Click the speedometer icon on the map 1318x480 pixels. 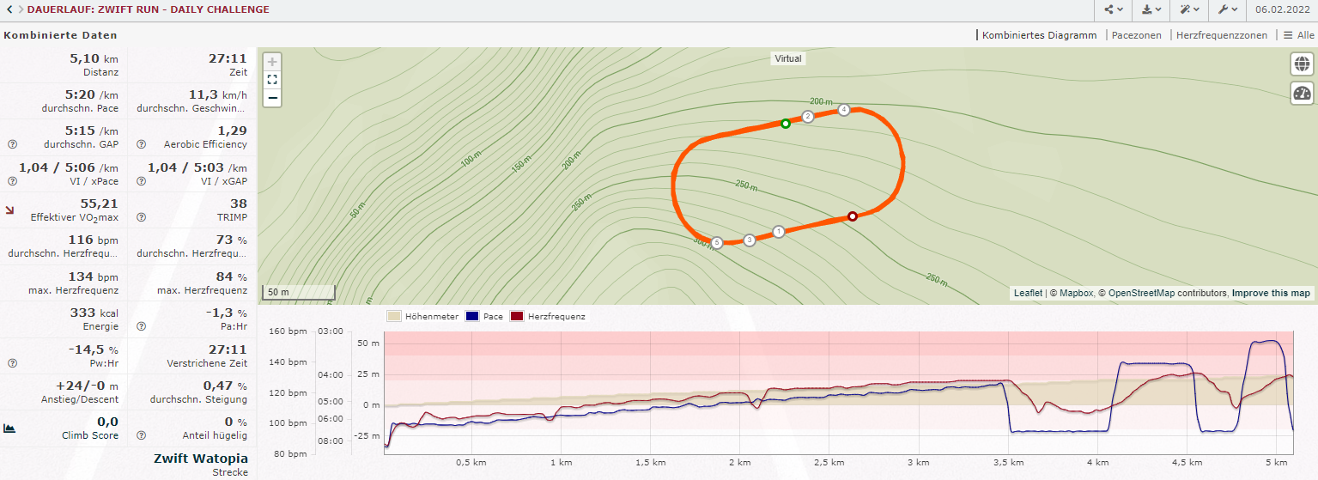1302,94
